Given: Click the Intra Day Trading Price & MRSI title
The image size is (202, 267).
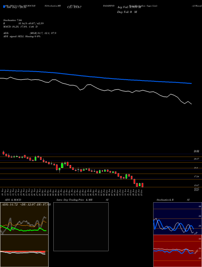Looking at the screenshot, I should [x=82, y=200].
